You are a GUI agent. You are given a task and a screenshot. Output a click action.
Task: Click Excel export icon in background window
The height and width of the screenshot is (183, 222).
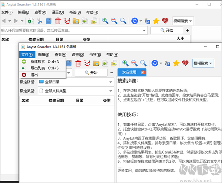(x=31, y=21)
